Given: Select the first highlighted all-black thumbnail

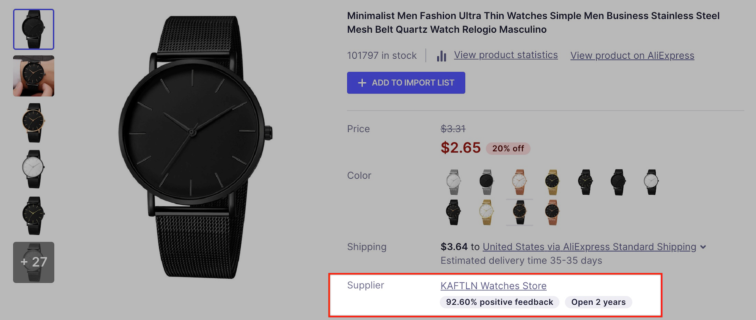Looking at the screenshot, I should pos(34,29).
